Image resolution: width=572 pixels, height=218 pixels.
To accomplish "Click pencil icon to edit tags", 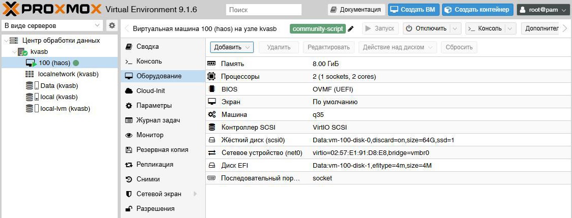I will click(350, 29).
